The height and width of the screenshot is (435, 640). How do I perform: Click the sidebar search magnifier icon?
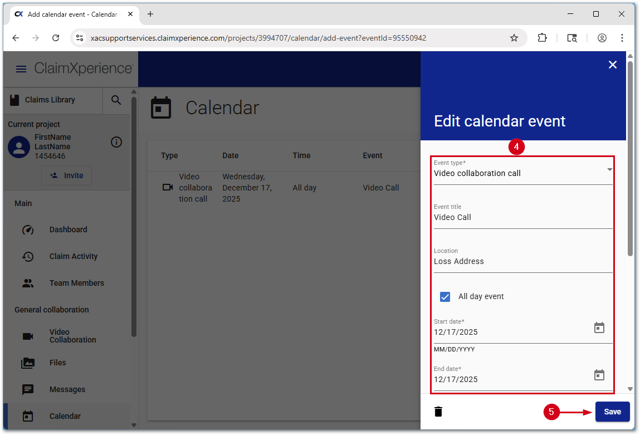coord(116,100)
